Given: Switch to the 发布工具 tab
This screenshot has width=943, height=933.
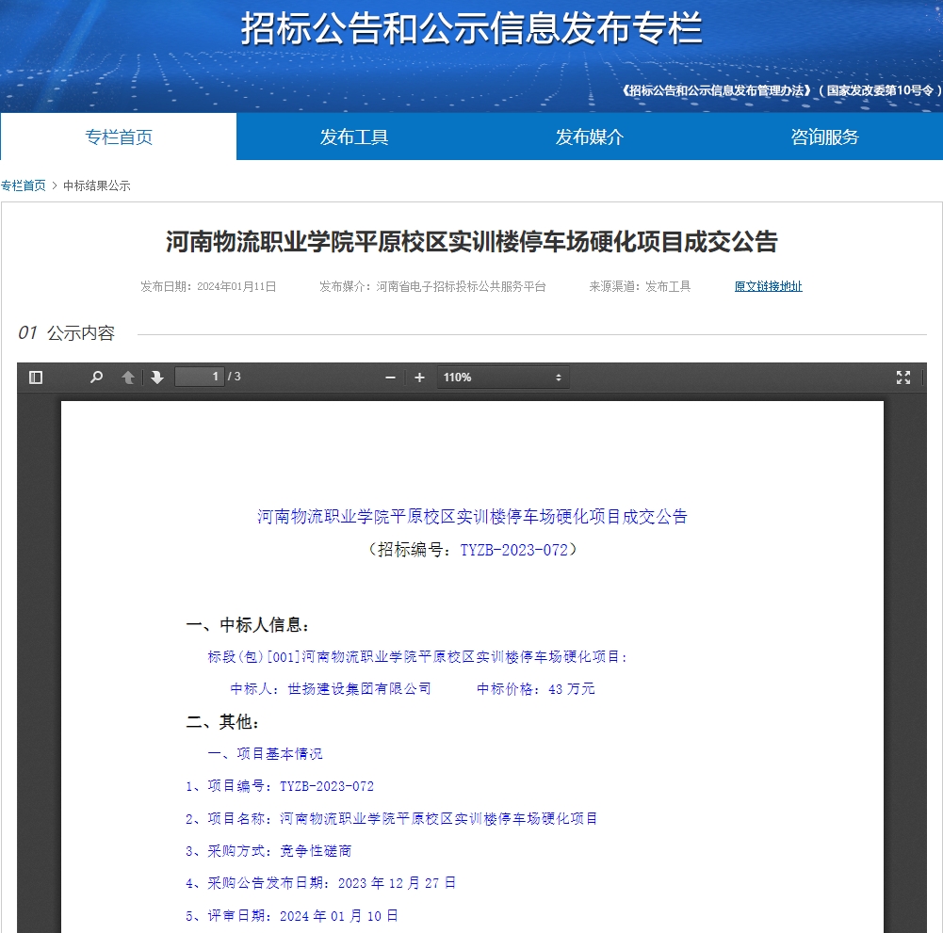Looking at the screenshot, I should 354,137.
